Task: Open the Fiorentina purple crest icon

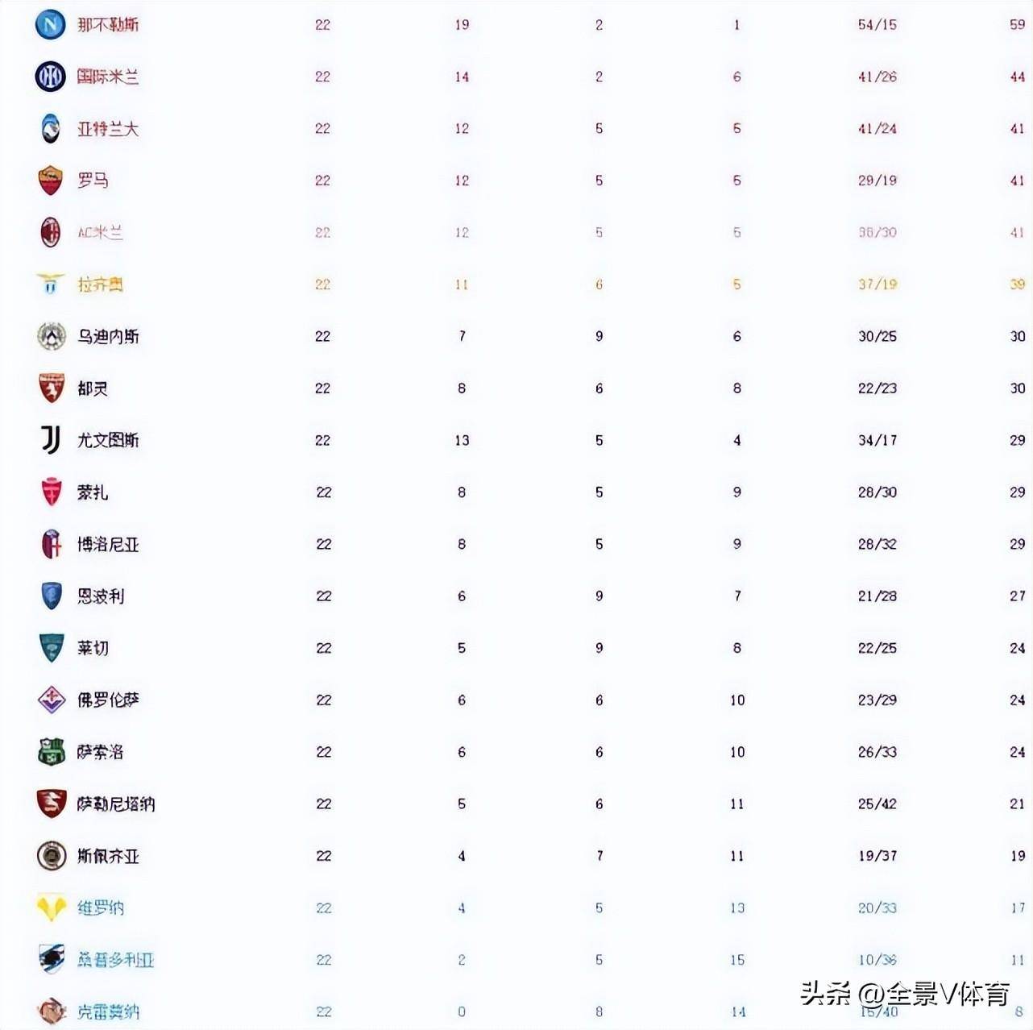Action: tap(52, 700)
